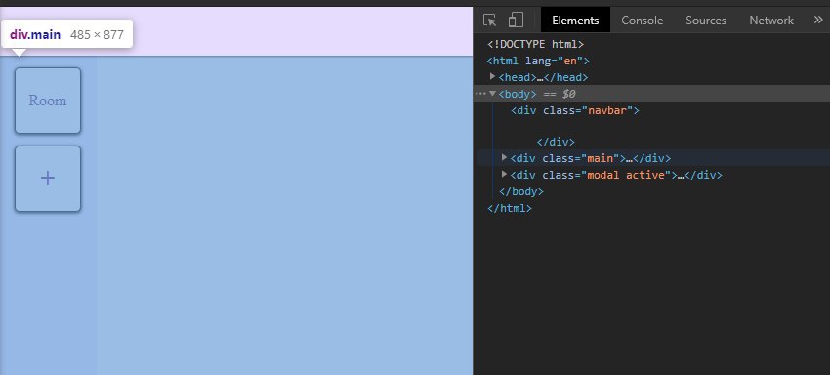830x375 pixels.
Task: Click the Room card in the page
Action: (x=48, y=101)
